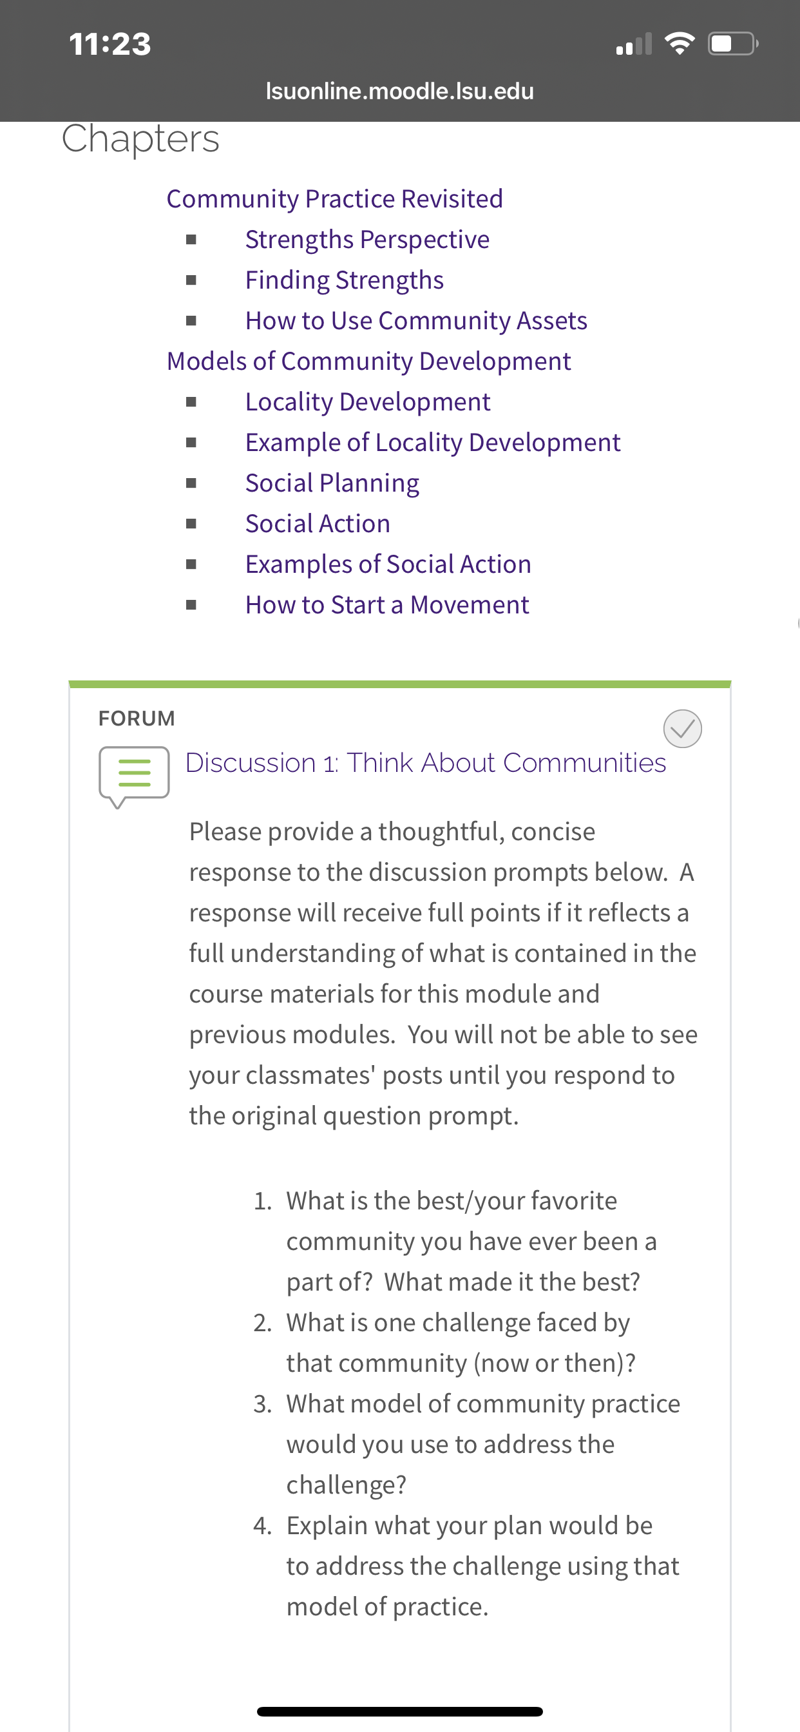Tap the cellular signal bars icon
The height and width of the screenshot is (1732, 800).
coord(634,44)
